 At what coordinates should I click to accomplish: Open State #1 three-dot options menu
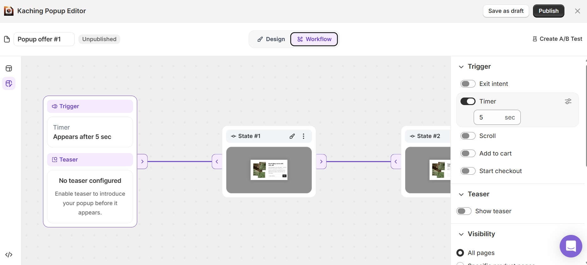[304, 136]
